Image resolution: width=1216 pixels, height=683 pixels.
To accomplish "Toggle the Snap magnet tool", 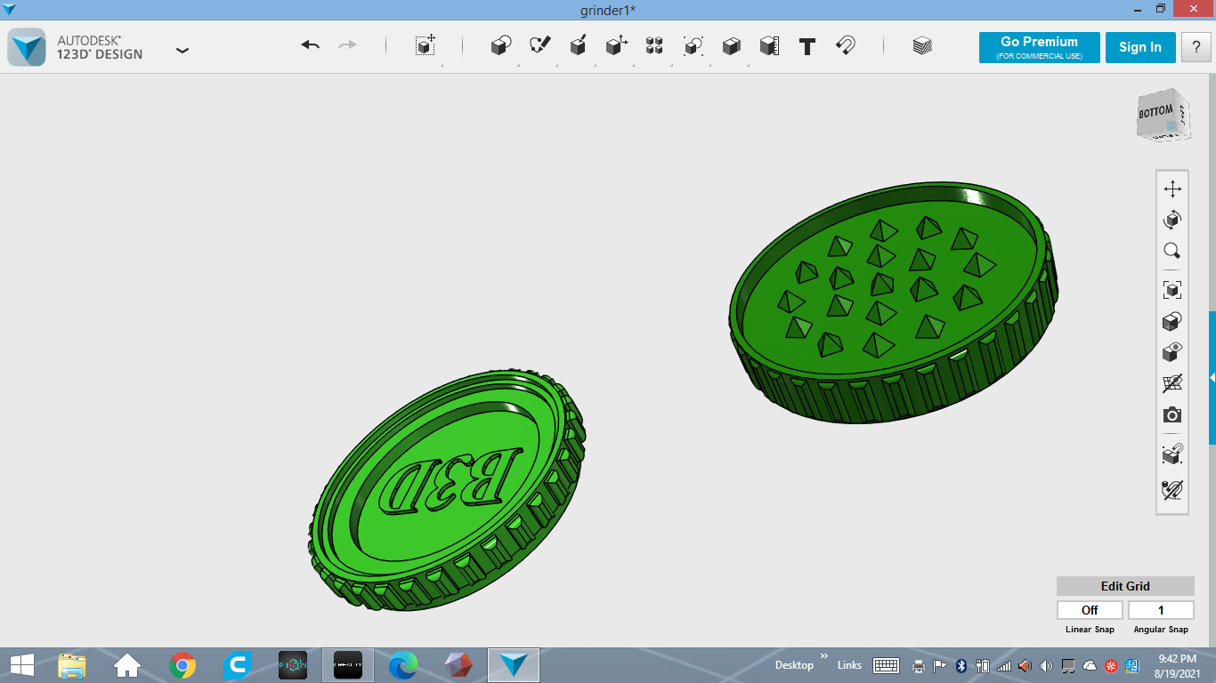I will click(x=846, y=46).
